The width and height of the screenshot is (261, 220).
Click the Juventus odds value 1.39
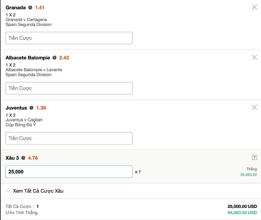pyautogui.click(x=41, y=108)
